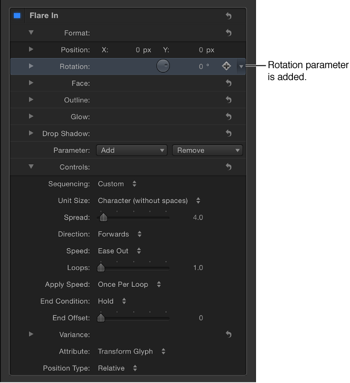Expand the Position parameter row
Image resolution: width=350 pixels, height=383 pixels.
coord(31,49)
